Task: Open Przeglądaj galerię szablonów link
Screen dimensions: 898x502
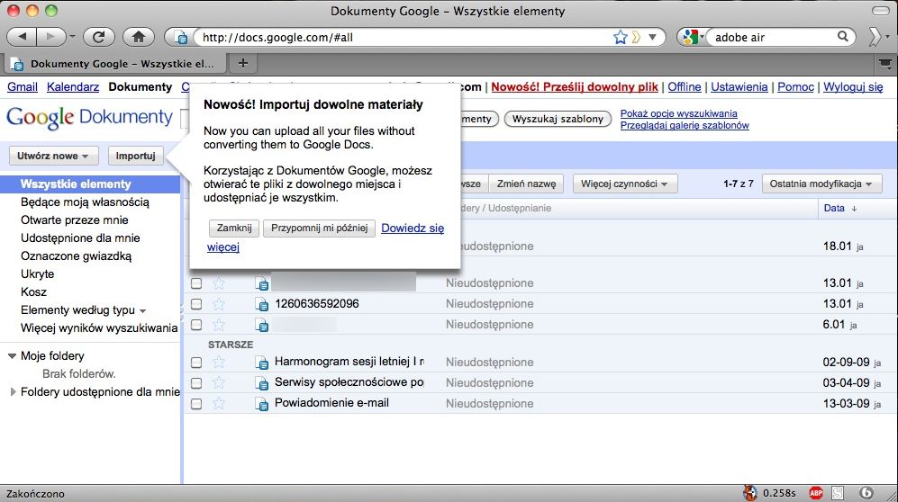Action: pyautogui.click(x=685, y=125)
